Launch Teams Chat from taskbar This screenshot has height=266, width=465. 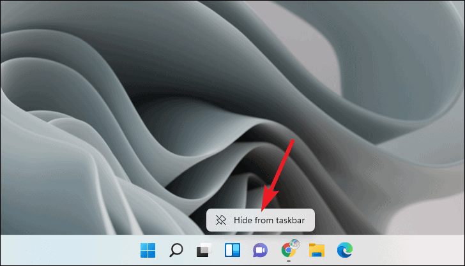pyautogui.click(x=260, y=250)
